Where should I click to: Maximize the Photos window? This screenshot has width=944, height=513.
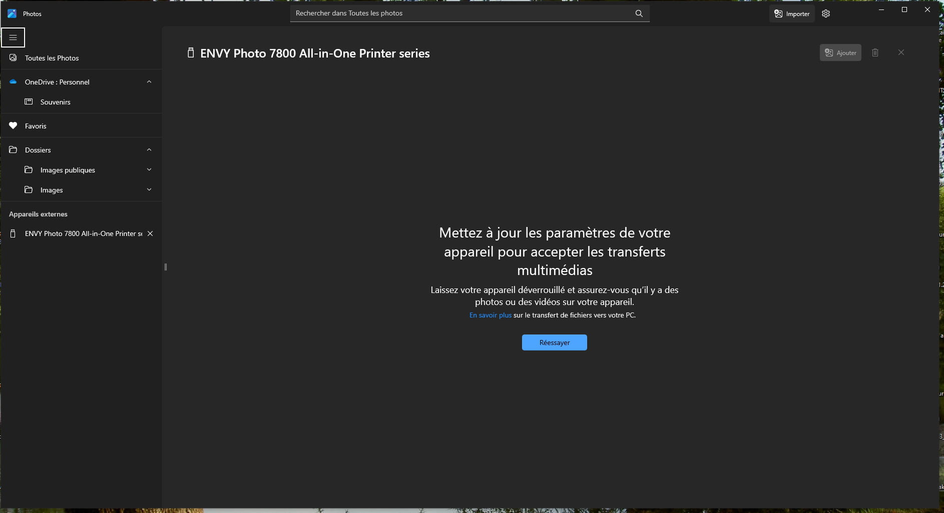(x=904, y=9)
